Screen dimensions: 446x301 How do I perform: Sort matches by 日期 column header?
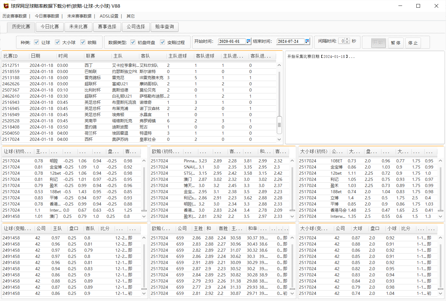(x=43, y=56)
